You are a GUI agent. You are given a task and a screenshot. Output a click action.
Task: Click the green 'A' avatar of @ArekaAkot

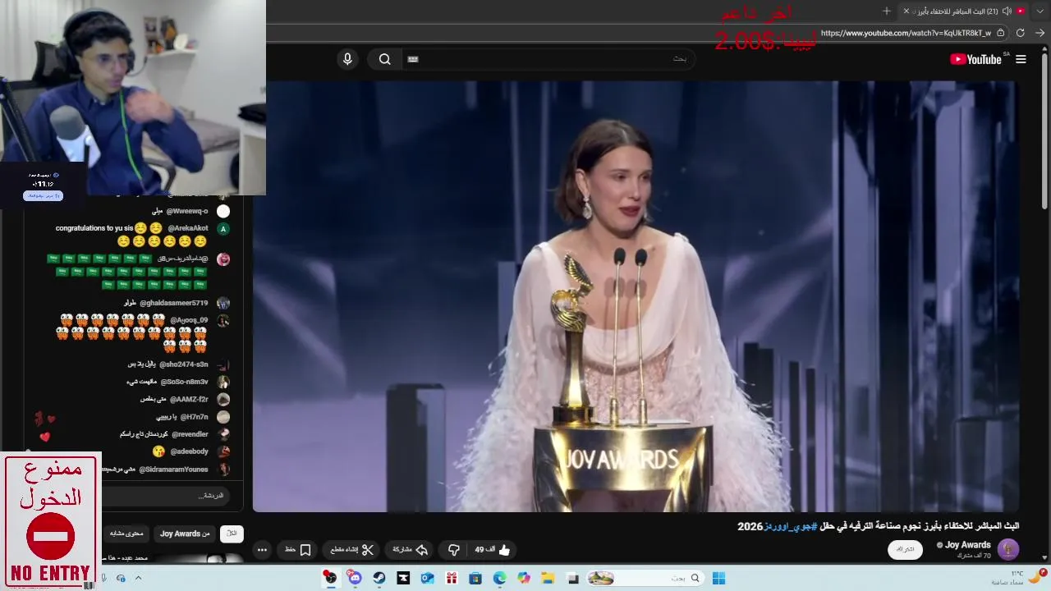coord(223,229)
